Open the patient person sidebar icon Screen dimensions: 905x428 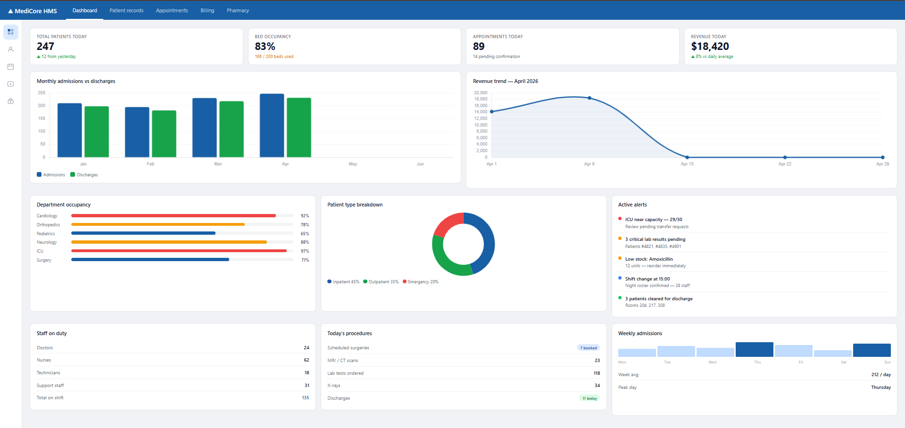10,49
